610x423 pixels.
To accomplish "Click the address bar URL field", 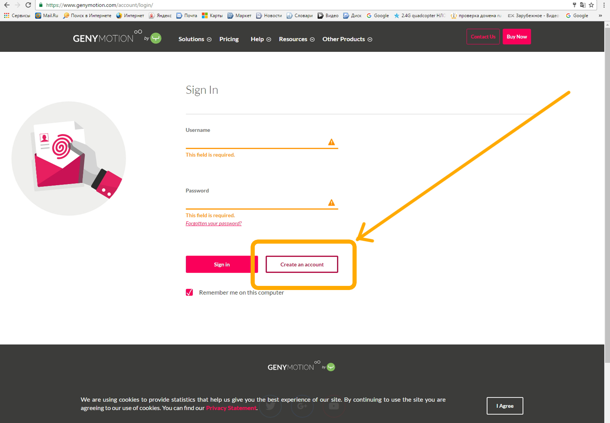I will (x=303, y=5).
